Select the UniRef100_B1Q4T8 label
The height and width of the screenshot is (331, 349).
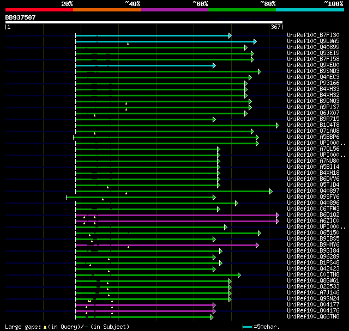[313, 125]
